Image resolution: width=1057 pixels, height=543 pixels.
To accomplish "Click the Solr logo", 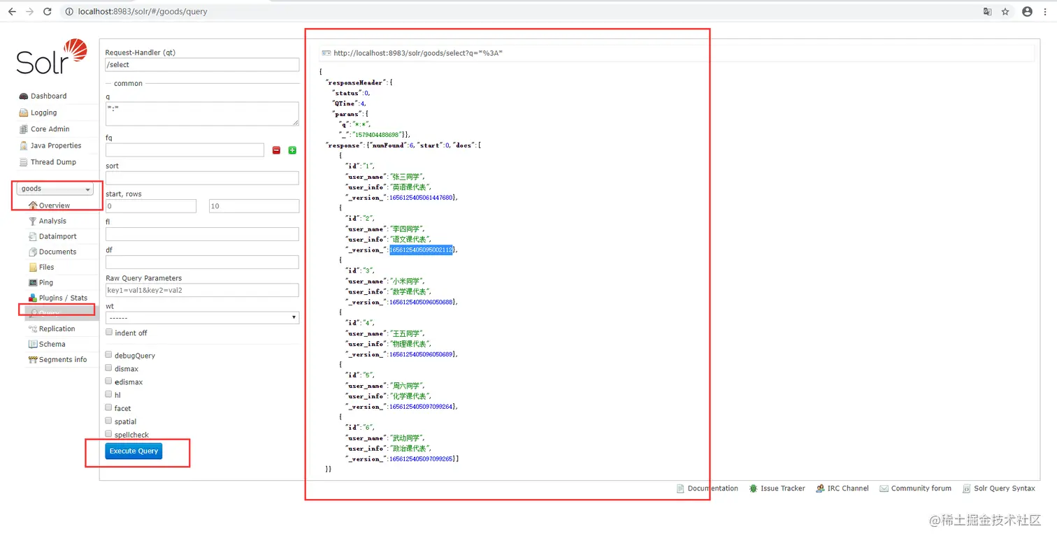I will click(52, 57).
